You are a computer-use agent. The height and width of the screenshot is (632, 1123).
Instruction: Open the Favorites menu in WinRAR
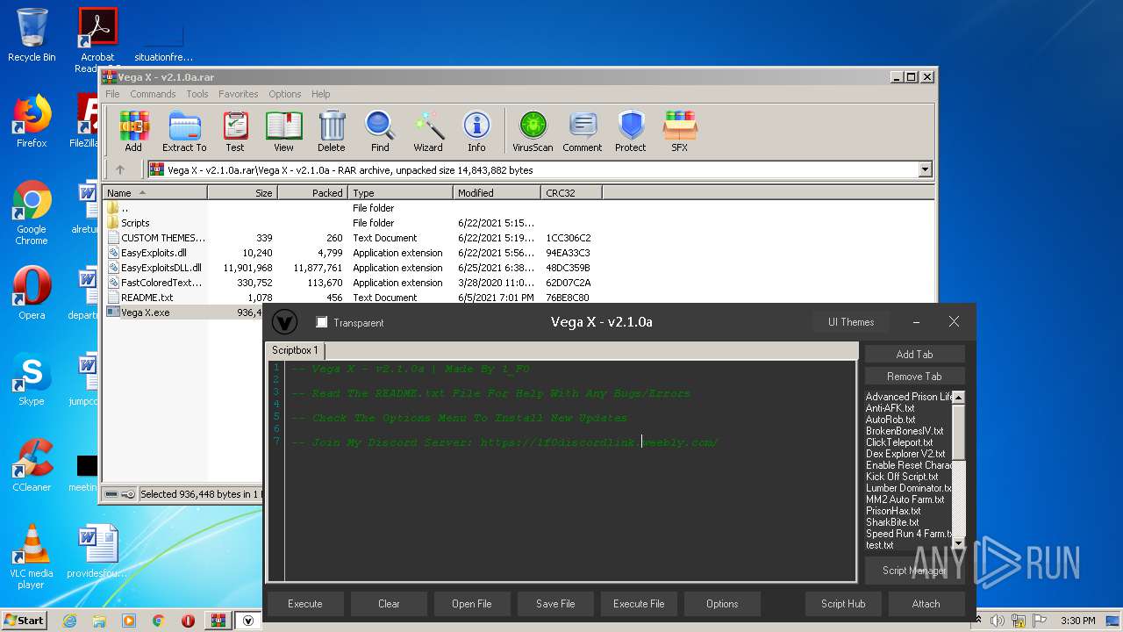[x=239, y=94]
